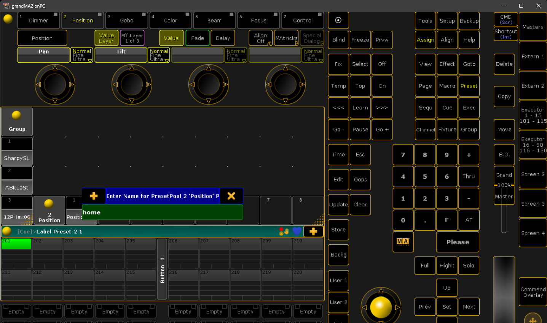Cycle the Eff.Layer 1 of 3 selector
The height and width of the screenshot is (323, 547).
[x=132, y=38]
